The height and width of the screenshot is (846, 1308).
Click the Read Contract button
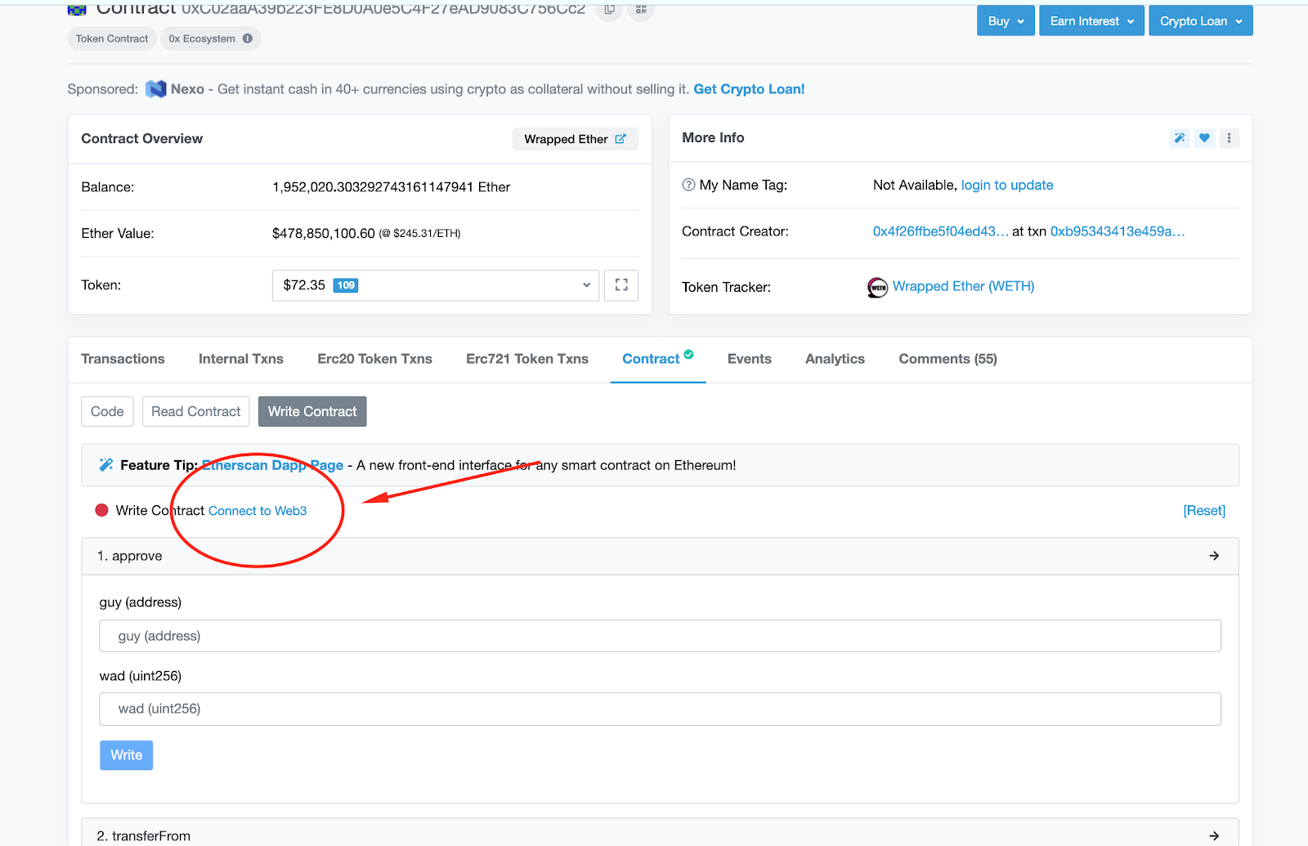coord(195,411)
